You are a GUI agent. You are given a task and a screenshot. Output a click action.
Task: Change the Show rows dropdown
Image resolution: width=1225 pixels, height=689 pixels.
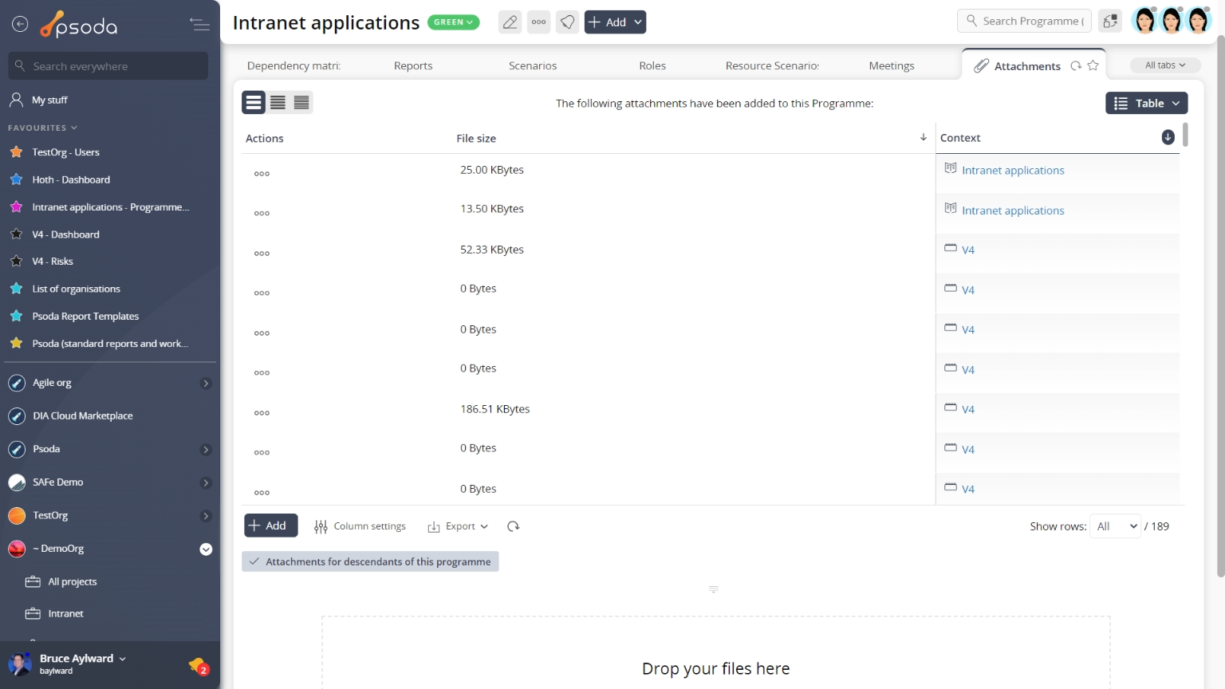[x=1116, y=526]
